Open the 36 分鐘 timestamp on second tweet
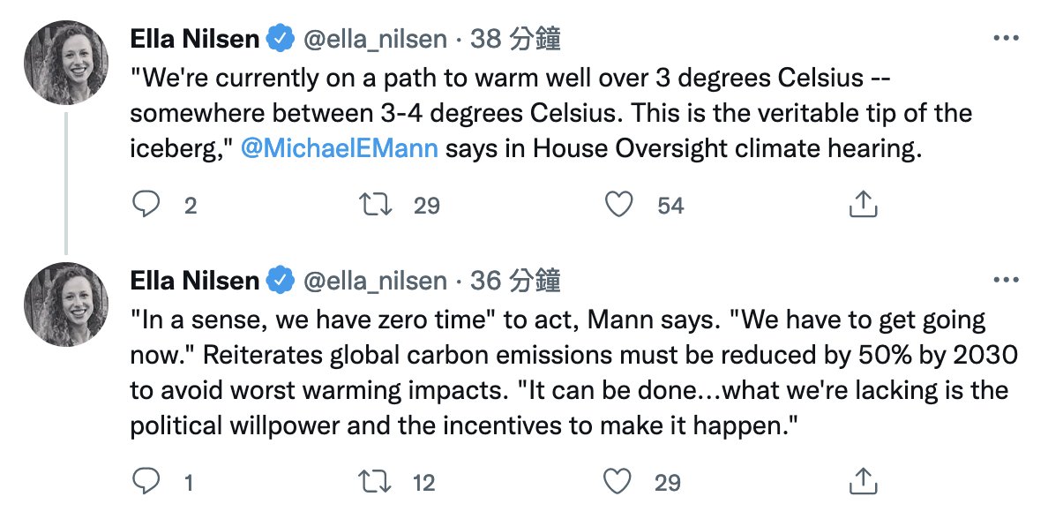Screen dimensions: 1048x519 [515, 281]
